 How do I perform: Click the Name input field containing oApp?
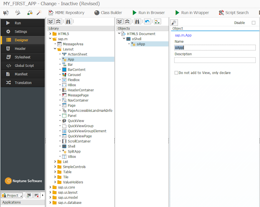click(215, 48)
